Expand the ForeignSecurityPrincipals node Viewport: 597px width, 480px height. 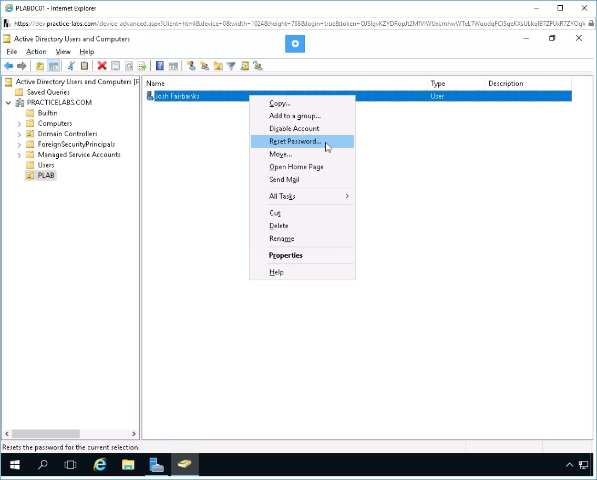pos(19,145)
